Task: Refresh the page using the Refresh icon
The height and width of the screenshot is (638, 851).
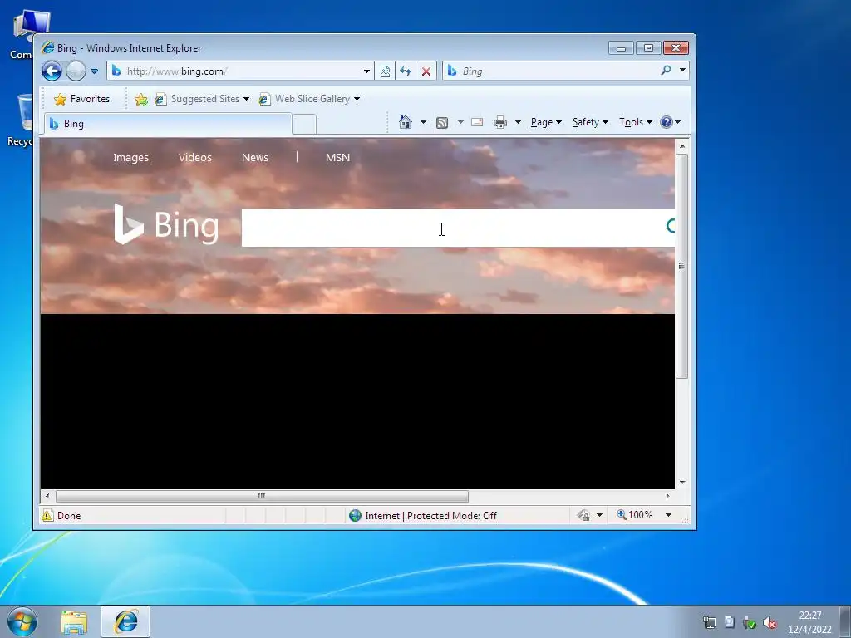Action: (x=406, y=71)
